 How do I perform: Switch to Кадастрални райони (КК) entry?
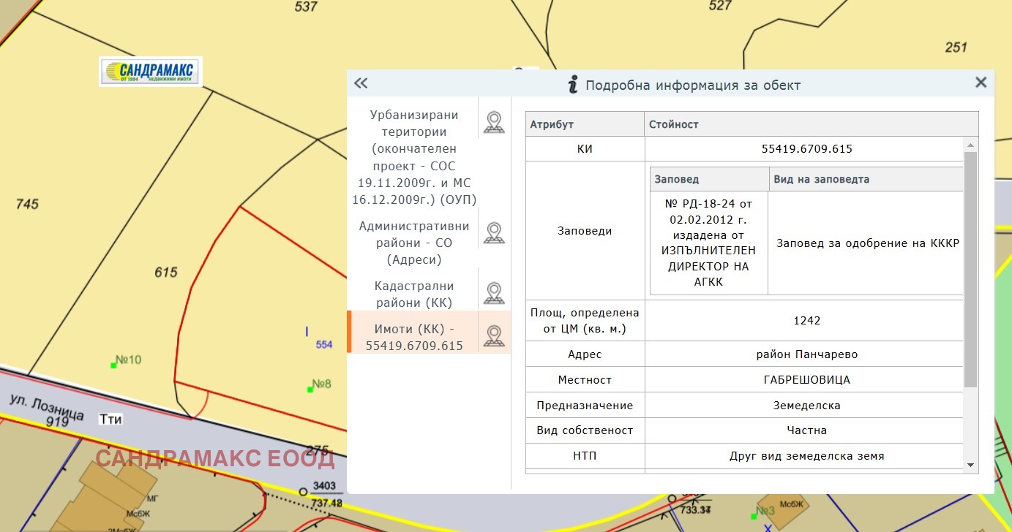(x=414, y=294)
